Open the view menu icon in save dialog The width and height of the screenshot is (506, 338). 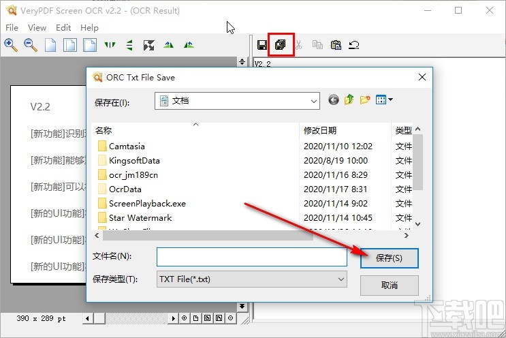coord(384,99)
